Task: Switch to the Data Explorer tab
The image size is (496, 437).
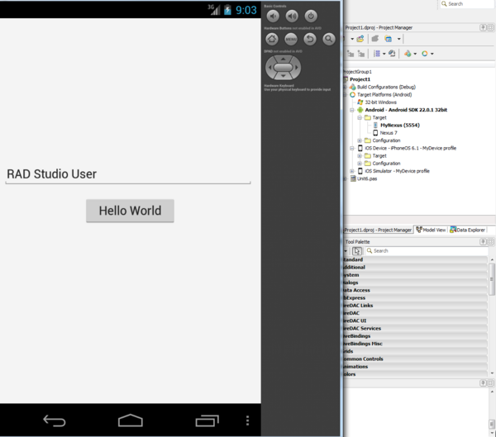Action: tap(468, 230)
